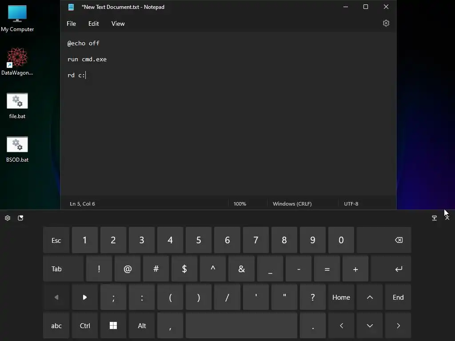Tap the 0 key
The image size is (455, 341).
click(341, 240)
